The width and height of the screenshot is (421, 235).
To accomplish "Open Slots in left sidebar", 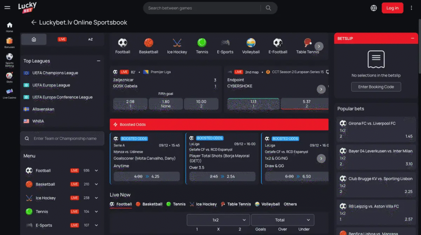I will click(9, 78).
